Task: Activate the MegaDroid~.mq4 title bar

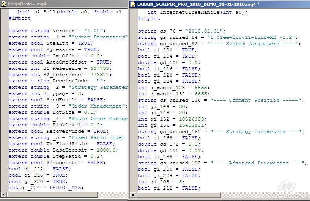Action: (64, 4)
